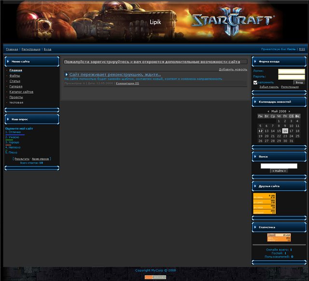Click the arrow icon beside the news title
Image resolution: width=309 pixels, height=281 pixels.
67,74
